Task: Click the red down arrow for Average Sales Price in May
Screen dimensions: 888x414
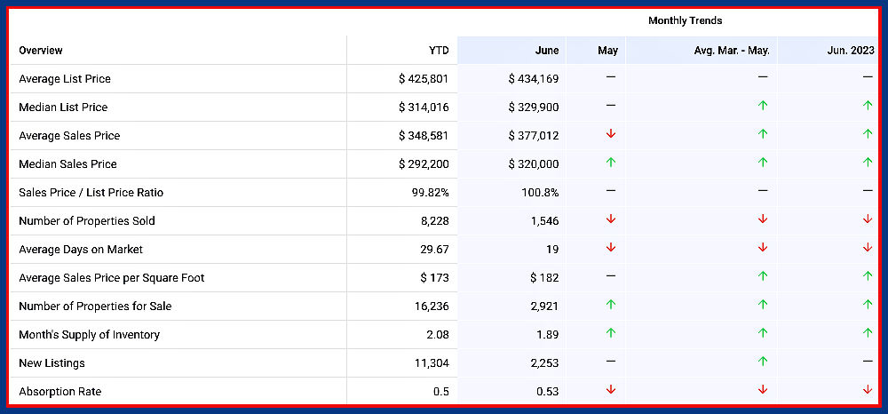Action: [610, 134]
